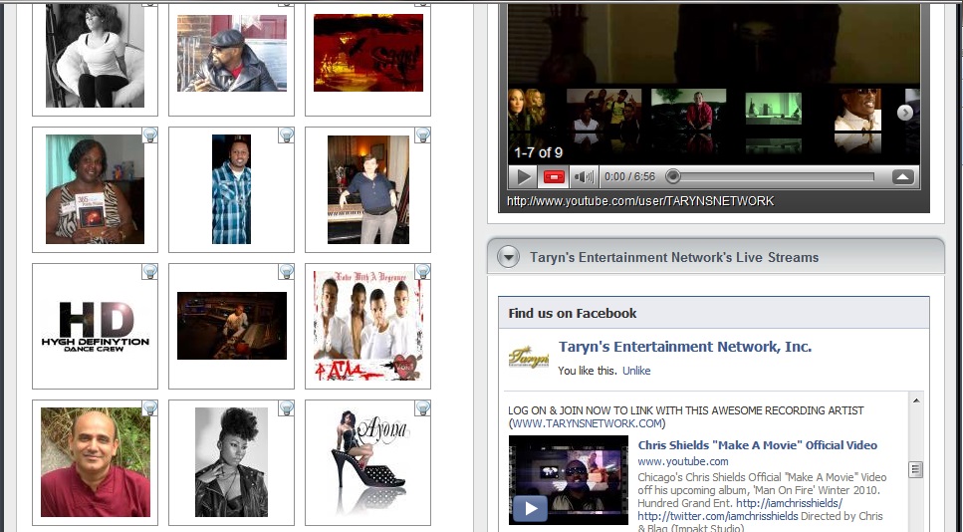Click the Taryn's logo next to page name

click(528, 358)
